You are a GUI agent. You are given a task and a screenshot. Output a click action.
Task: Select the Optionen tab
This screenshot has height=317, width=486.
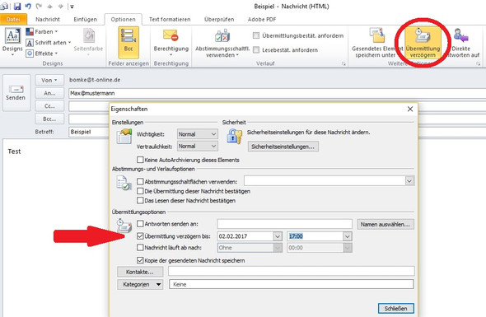coord(123,19)
